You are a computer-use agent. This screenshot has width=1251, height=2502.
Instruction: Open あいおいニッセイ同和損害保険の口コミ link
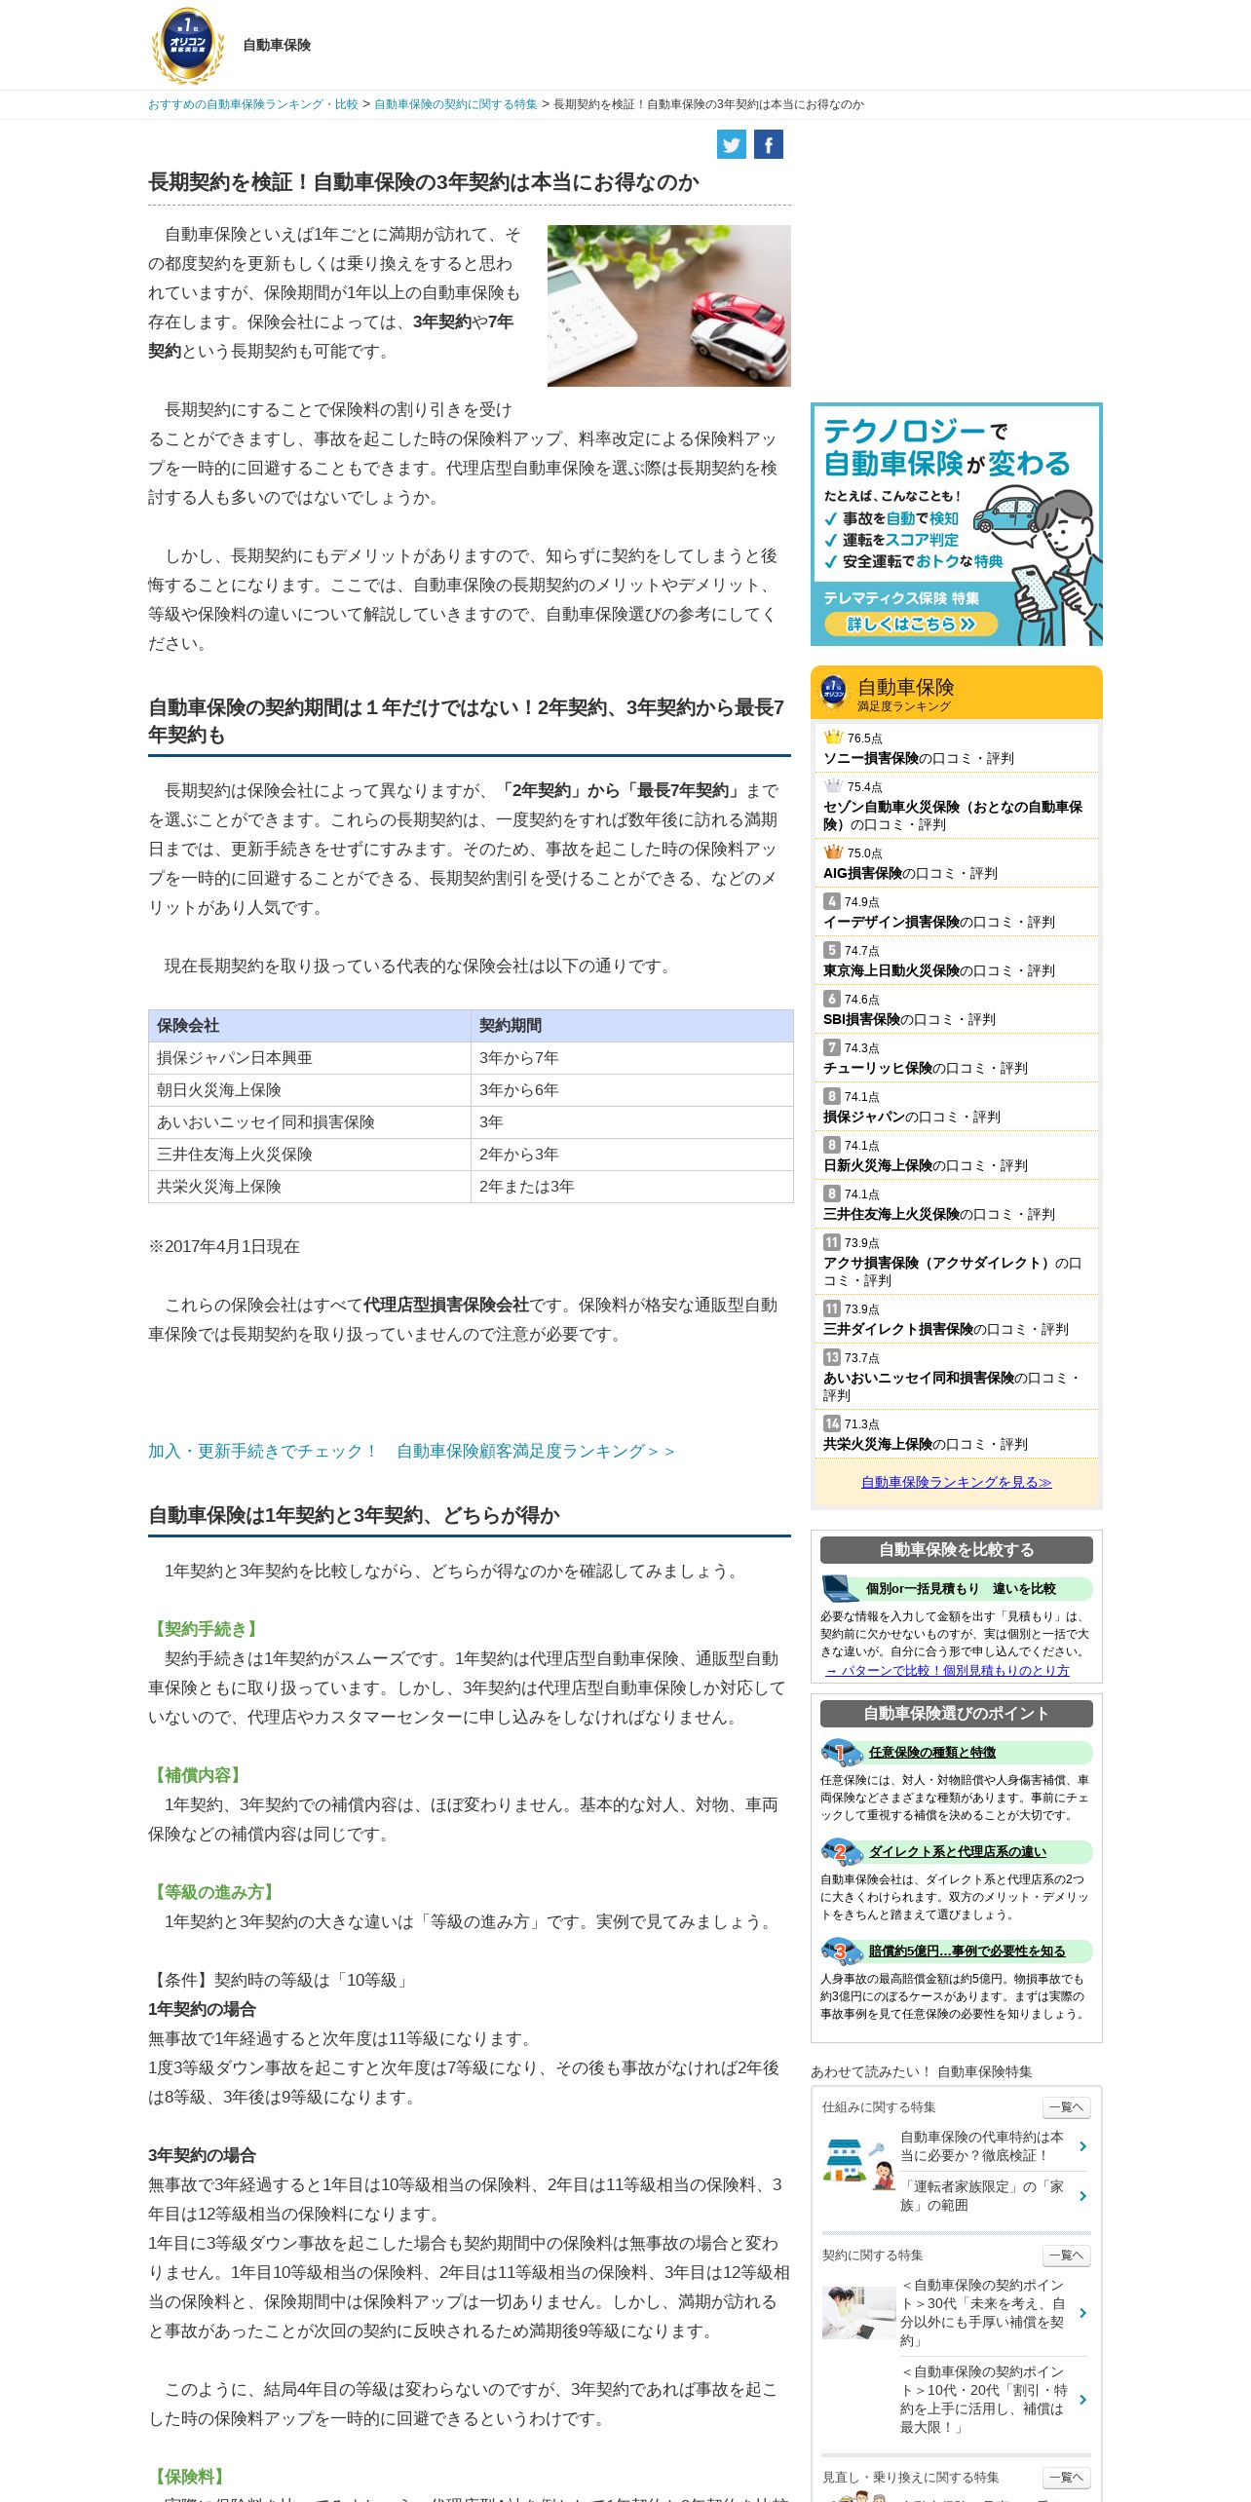point(951,1386)
